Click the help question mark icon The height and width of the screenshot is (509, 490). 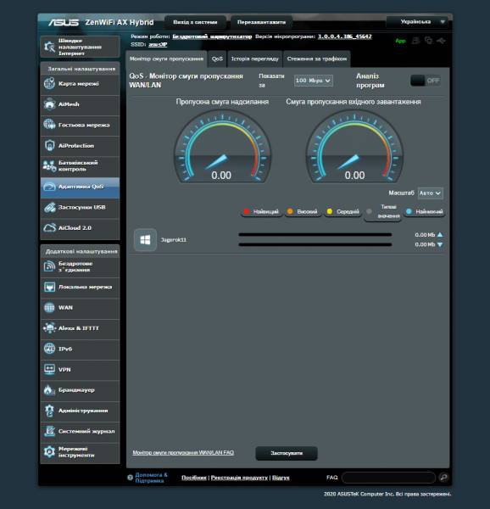point(130,478)
